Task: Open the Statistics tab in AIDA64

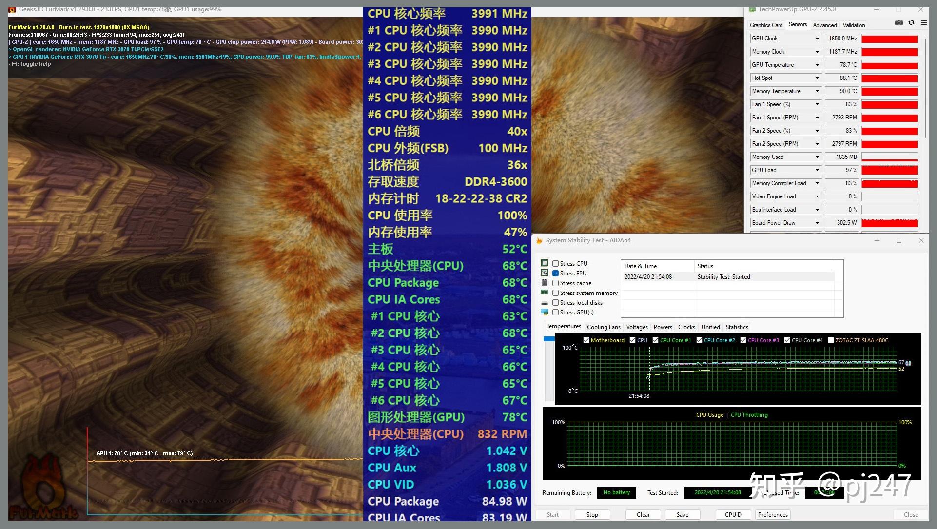Action: 737,327
